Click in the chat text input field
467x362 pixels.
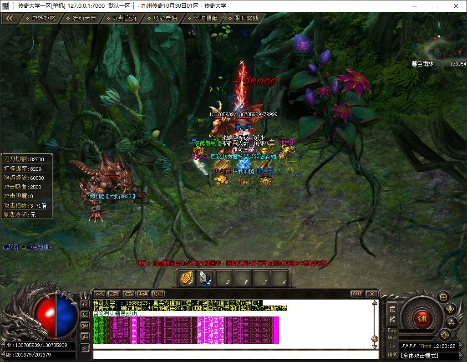tap(235, 355)
